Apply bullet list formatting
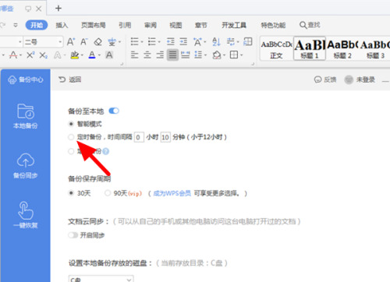 [x=134, y=41]
